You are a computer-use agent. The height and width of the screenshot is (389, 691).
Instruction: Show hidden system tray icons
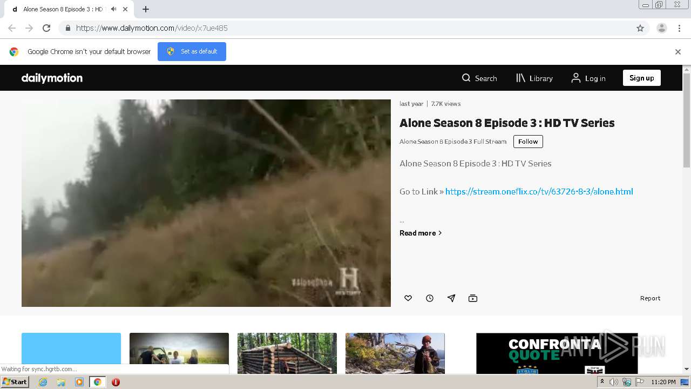pos(602,382)
